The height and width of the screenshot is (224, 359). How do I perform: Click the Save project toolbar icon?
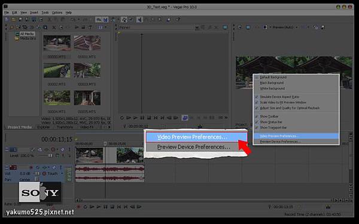coord(20,20)
